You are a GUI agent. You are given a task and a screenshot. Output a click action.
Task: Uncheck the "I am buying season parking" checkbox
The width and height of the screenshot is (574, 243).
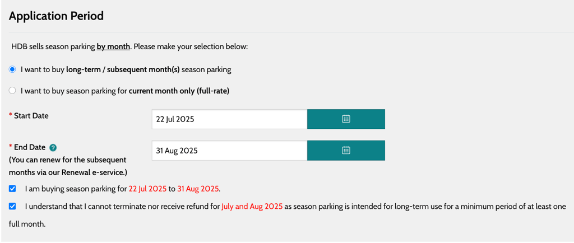[12, 189]
